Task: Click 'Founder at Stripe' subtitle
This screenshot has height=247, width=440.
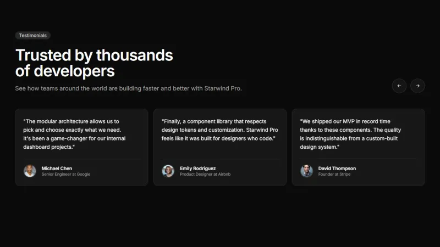Action: (334, 174)
